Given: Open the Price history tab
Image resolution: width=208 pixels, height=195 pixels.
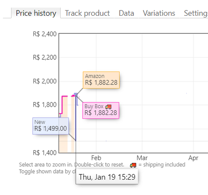Looking at the screenshot, I should (36, 13).
